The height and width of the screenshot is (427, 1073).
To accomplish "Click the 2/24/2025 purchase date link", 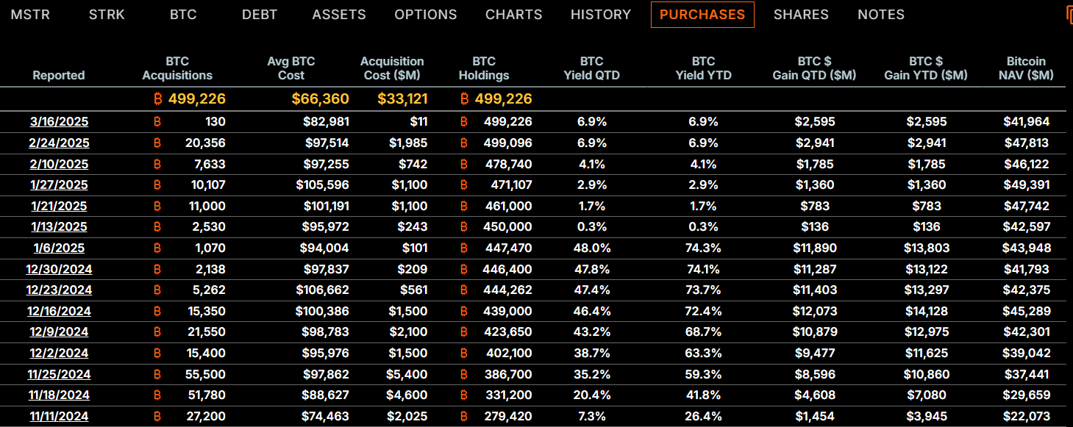I will point(59,143).
